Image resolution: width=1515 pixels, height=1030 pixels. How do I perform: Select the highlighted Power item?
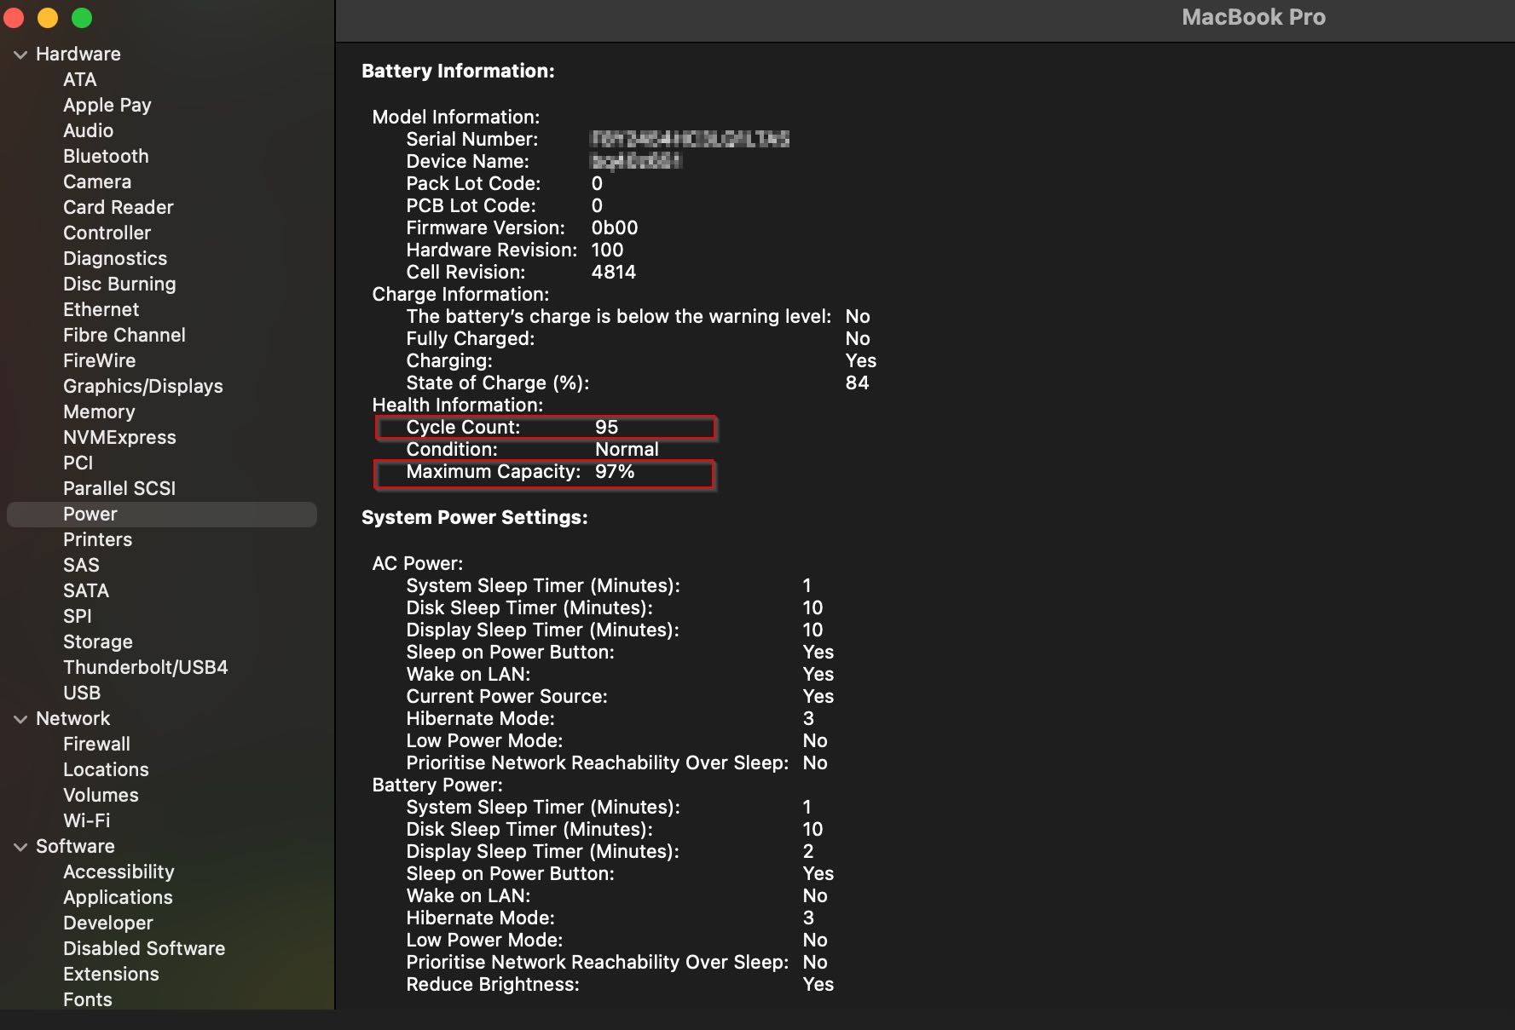tap(162, 514)
